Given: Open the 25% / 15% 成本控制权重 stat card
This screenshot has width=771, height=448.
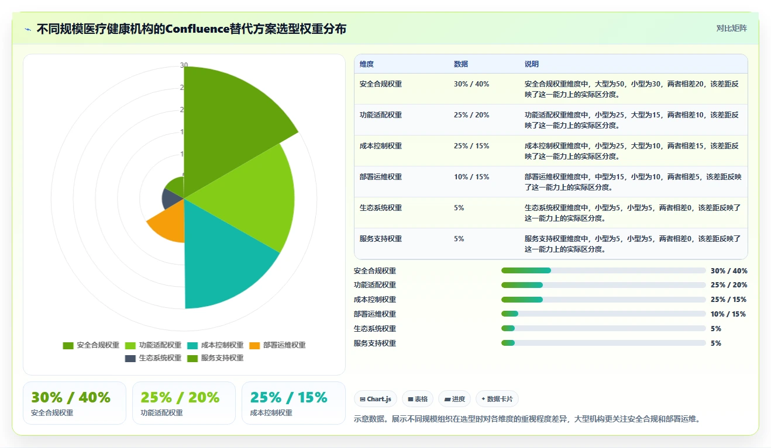Looking at the screenshot, I should pyautogui.click(x=294, y=403).
